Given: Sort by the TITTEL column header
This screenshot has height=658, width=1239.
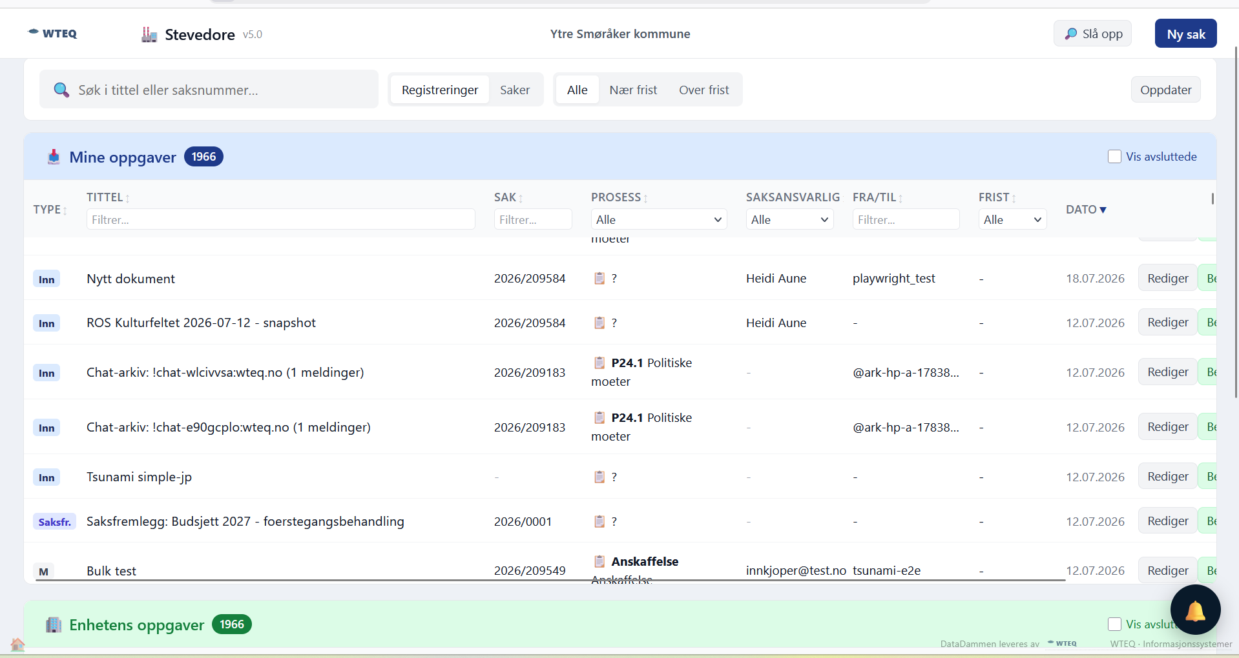Looking at the screenshot, I should pyautogui.click(x=108, y=197).
